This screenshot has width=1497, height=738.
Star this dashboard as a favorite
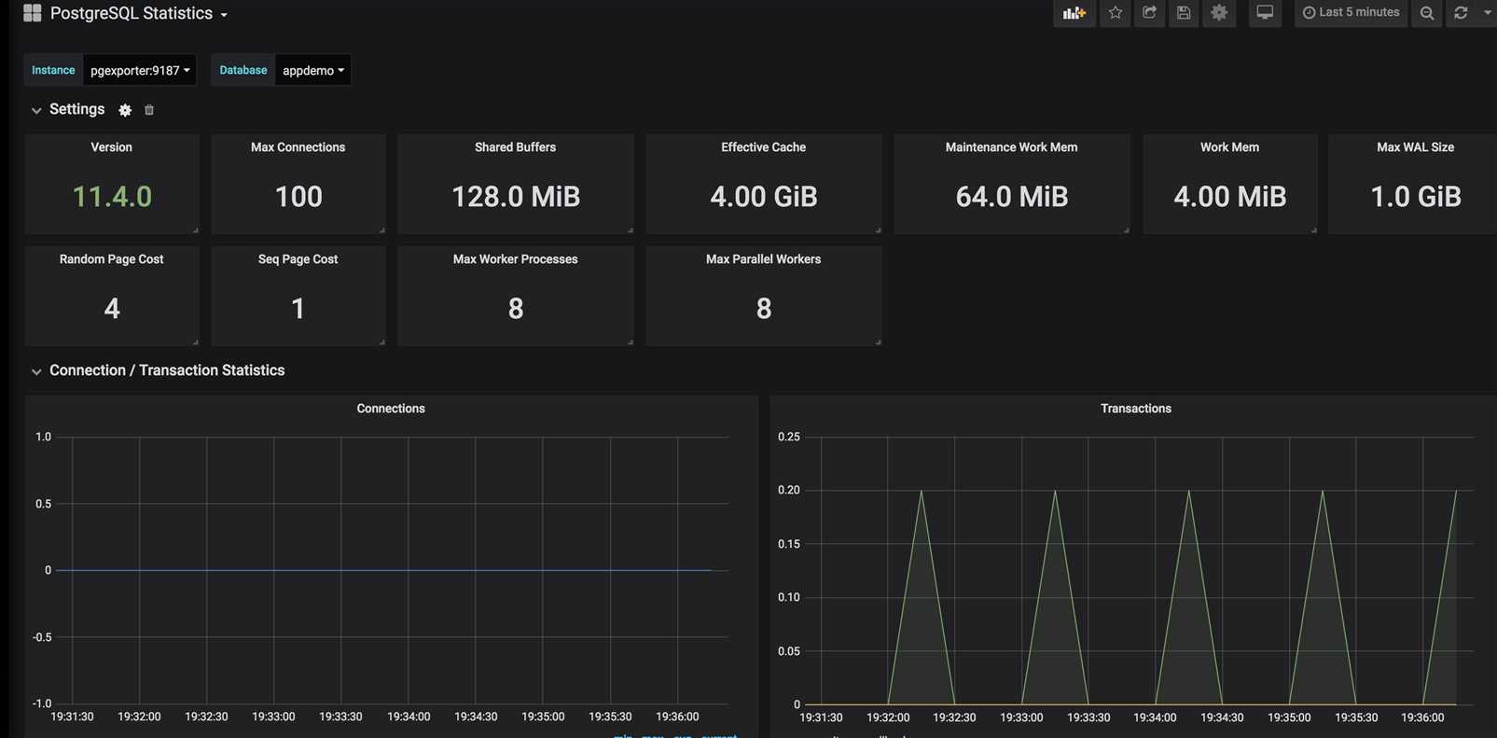[x=1116, y=13]
